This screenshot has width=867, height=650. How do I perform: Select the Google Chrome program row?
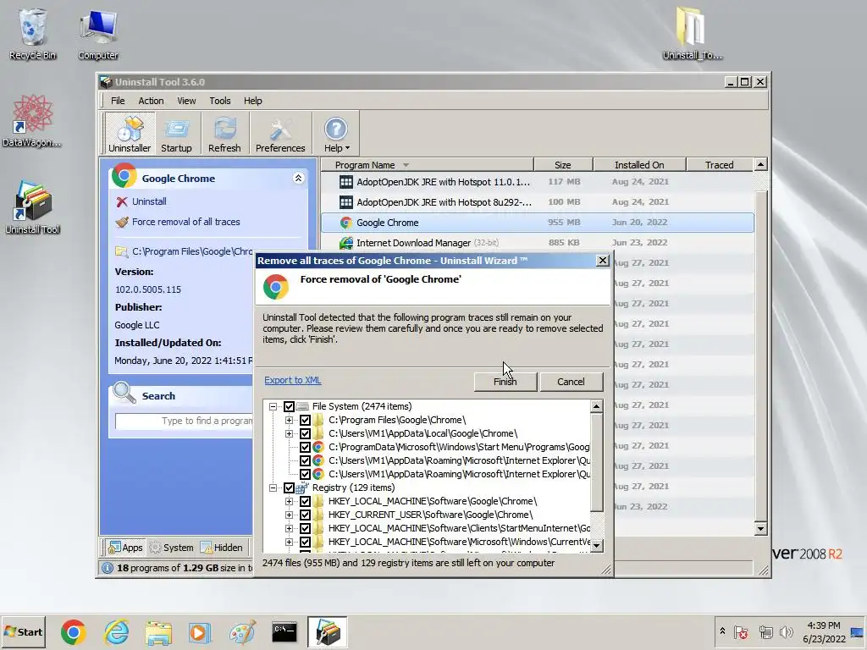pos(537,223)
